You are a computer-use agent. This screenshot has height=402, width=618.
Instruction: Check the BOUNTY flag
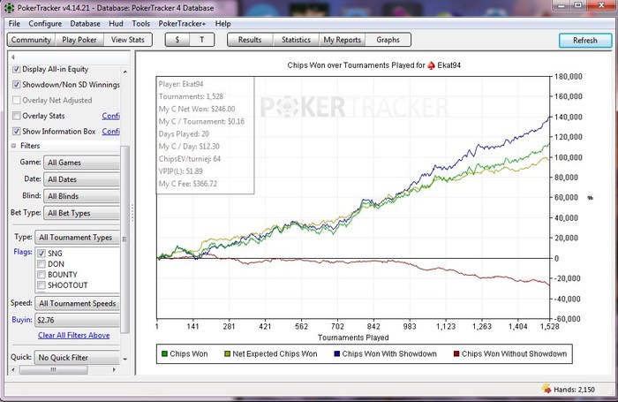41,275
